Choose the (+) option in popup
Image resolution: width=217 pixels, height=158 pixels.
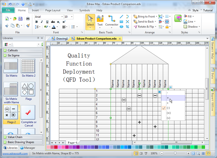168,113
